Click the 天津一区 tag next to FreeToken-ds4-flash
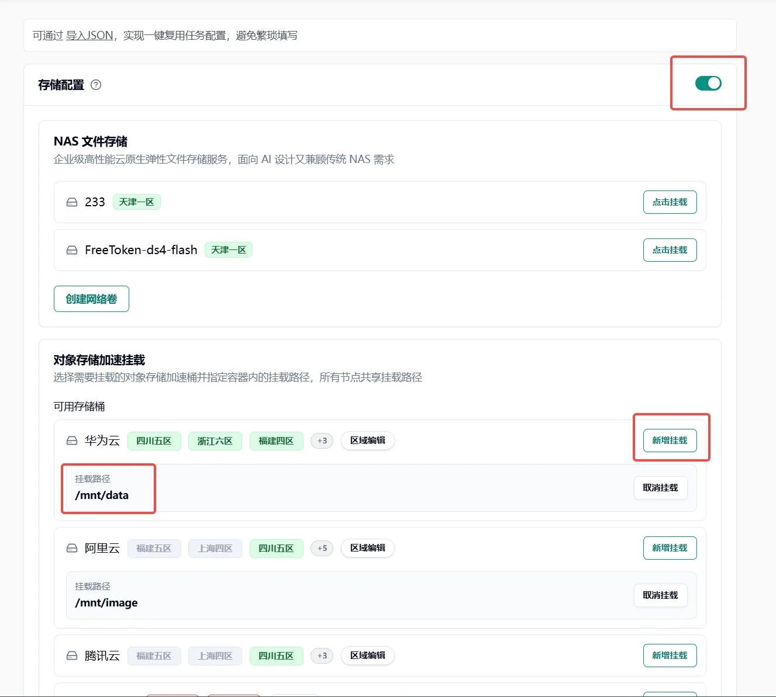Image resolution: width=776 pixels, height=697 pixels. point(229,250)
